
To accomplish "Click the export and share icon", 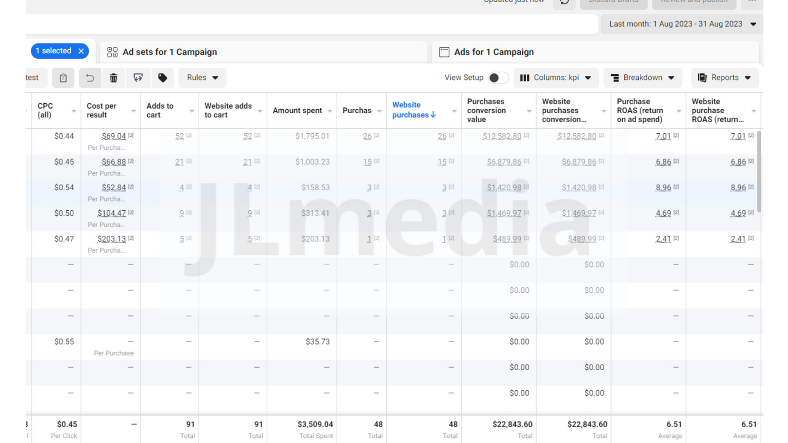I will tap(138, 78).
